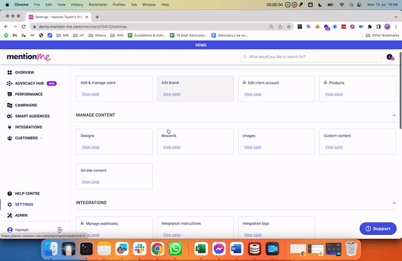
Task: Bookmark this page with the star icon
Action: pos(289,27)
